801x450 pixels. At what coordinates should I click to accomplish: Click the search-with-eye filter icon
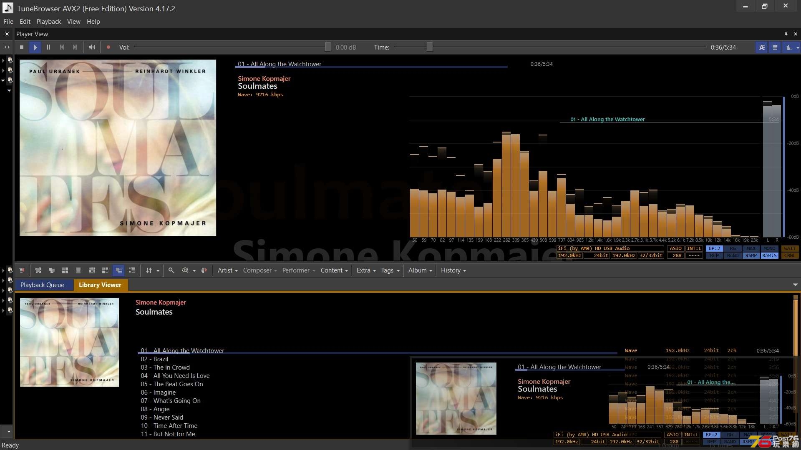click(x=185, y=270)
